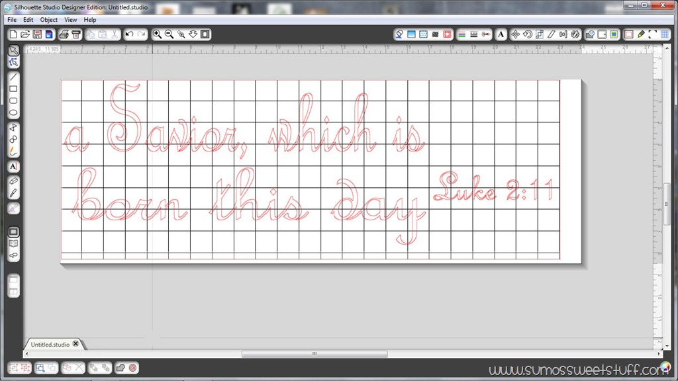Open the Line Style panel
Viewport: 678px width, 381px height.
[474, 34]
